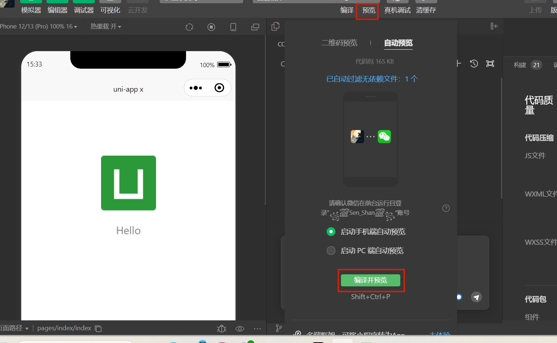557x343 pixels.
Task: Click the green 编译并预览 button
Action: [371, 280]
